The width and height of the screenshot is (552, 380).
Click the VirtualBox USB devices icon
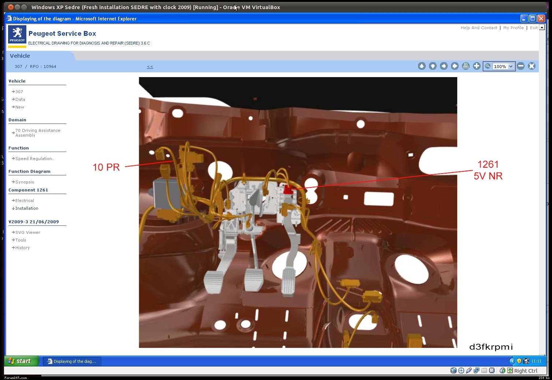point(469,370)
